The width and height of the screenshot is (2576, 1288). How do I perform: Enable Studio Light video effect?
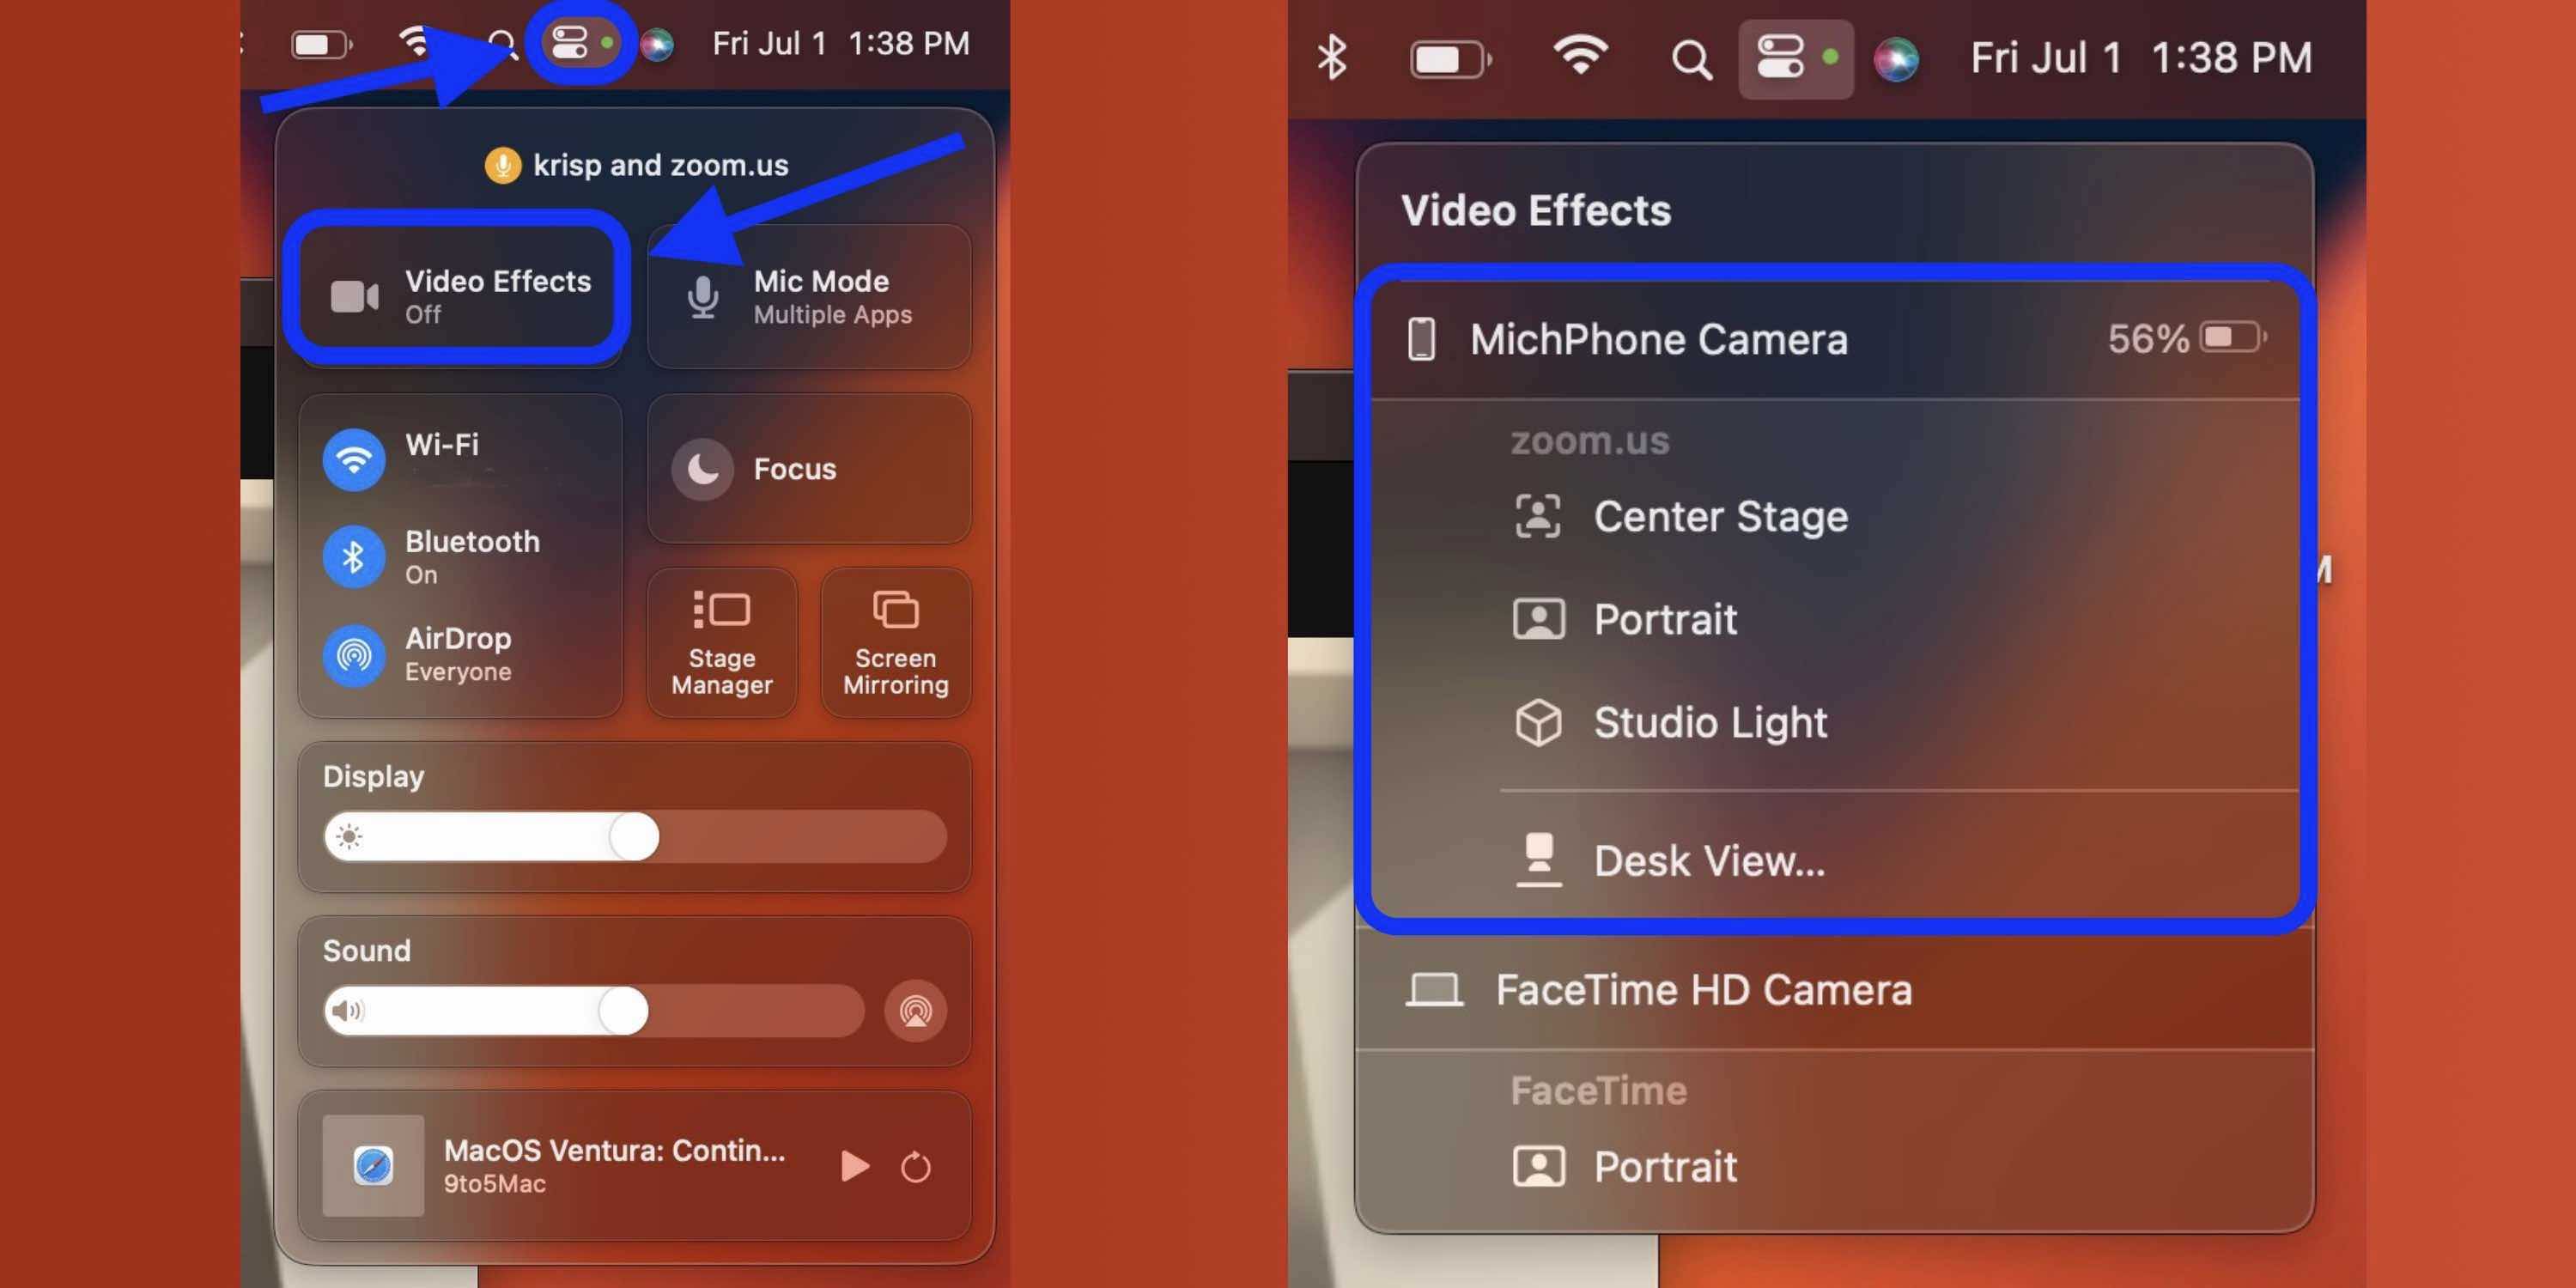[1710, 721]
